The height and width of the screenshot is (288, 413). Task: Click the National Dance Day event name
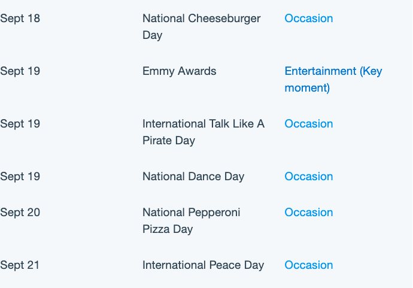(x=193, y=177)
